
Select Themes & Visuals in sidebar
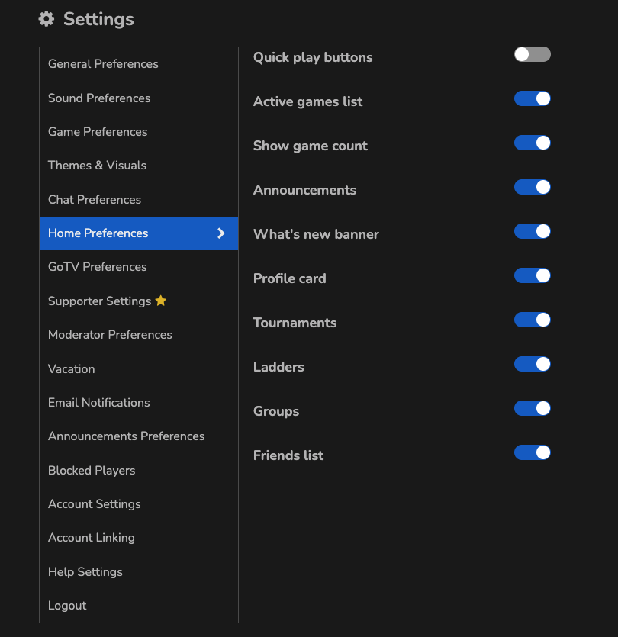(x=97, y=166)
